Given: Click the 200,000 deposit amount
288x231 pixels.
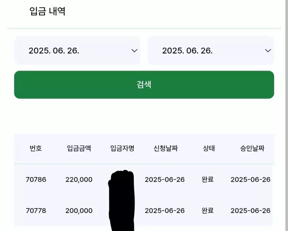Looking at the screenshot, I should point(79,211).
